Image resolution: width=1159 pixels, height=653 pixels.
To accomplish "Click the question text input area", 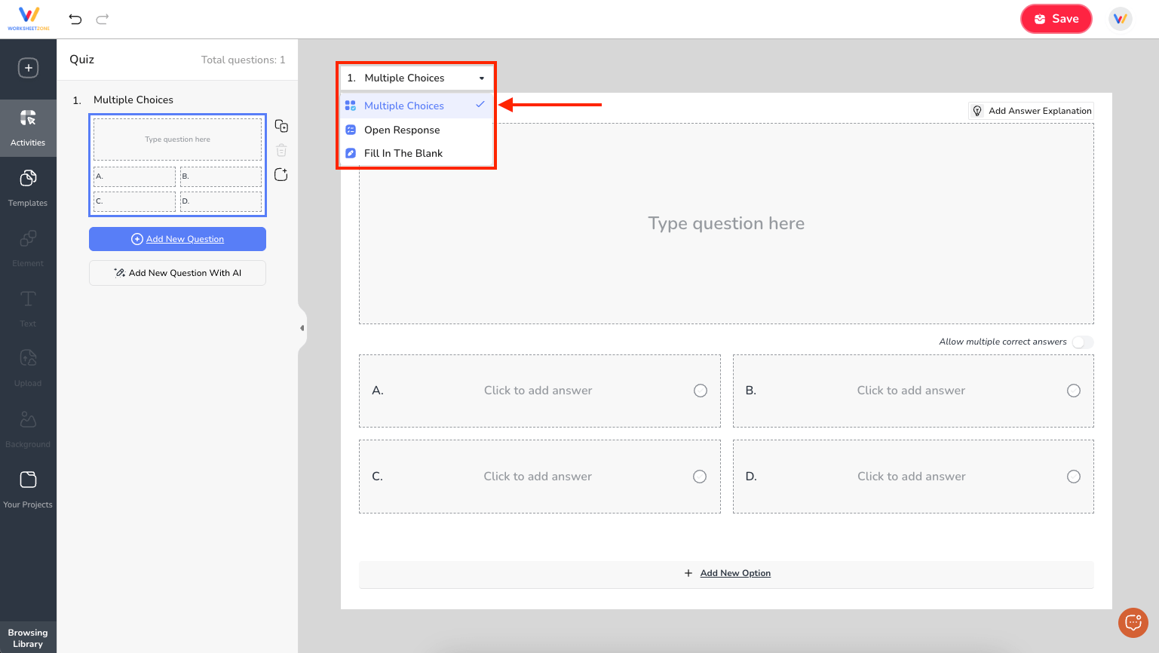I will tap(725, 223).
